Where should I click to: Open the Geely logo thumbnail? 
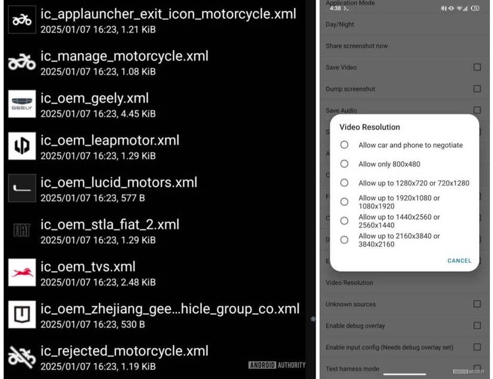22,104
